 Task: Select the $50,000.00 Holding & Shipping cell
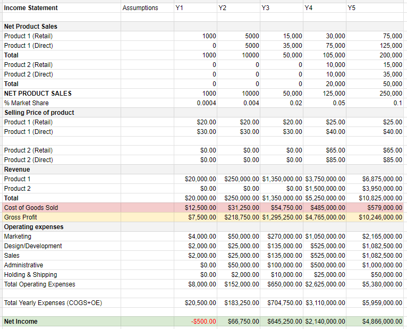(375, 275)
